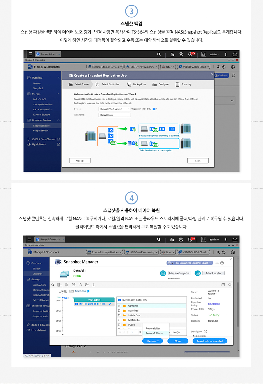The width and height of the screenshot is (263, 384).
Task: Open the Pool Guaranteed Snapshot Space dropdown
Action: 189,263
